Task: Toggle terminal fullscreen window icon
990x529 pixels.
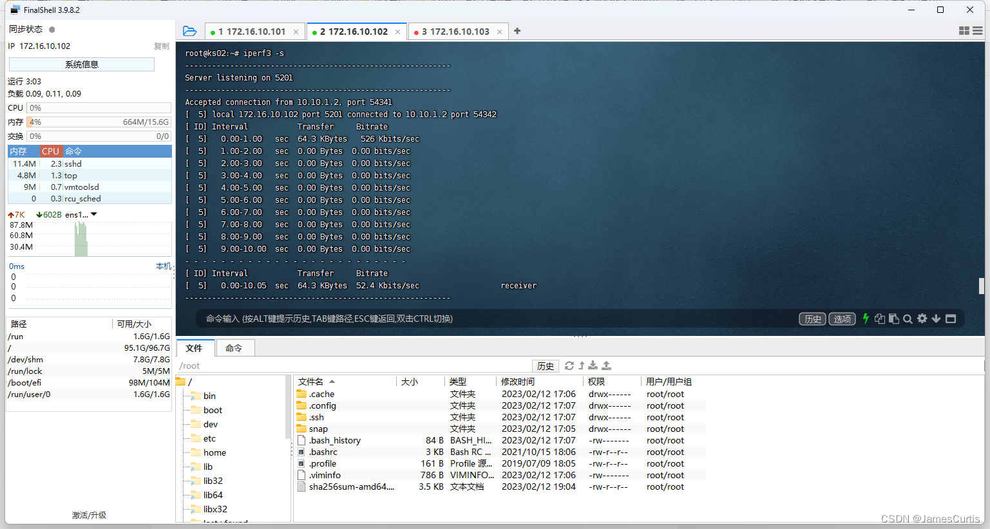Action: [x=951, y=319]
